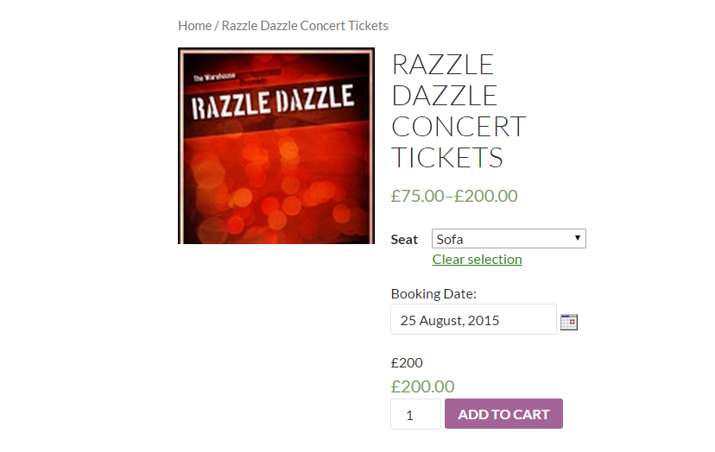The image size is (715, 452).
Task: Click the Seat dropdown arrow
Action: tap(578, 238)
